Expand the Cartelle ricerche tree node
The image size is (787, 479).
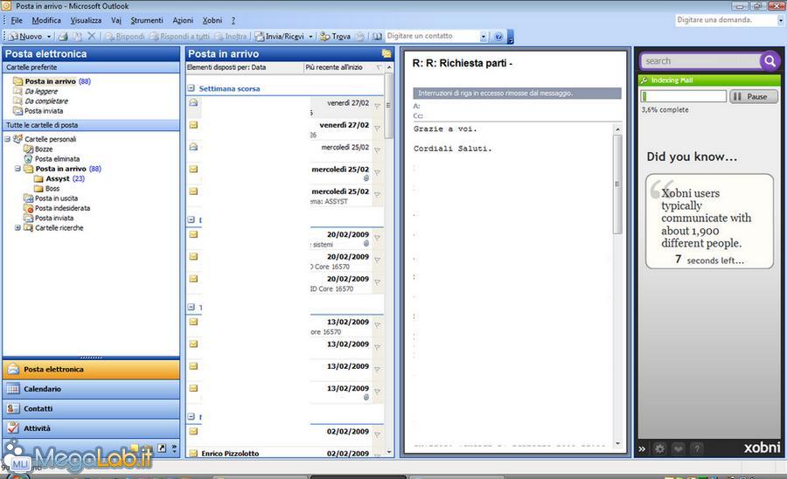(x=17, y=228)
